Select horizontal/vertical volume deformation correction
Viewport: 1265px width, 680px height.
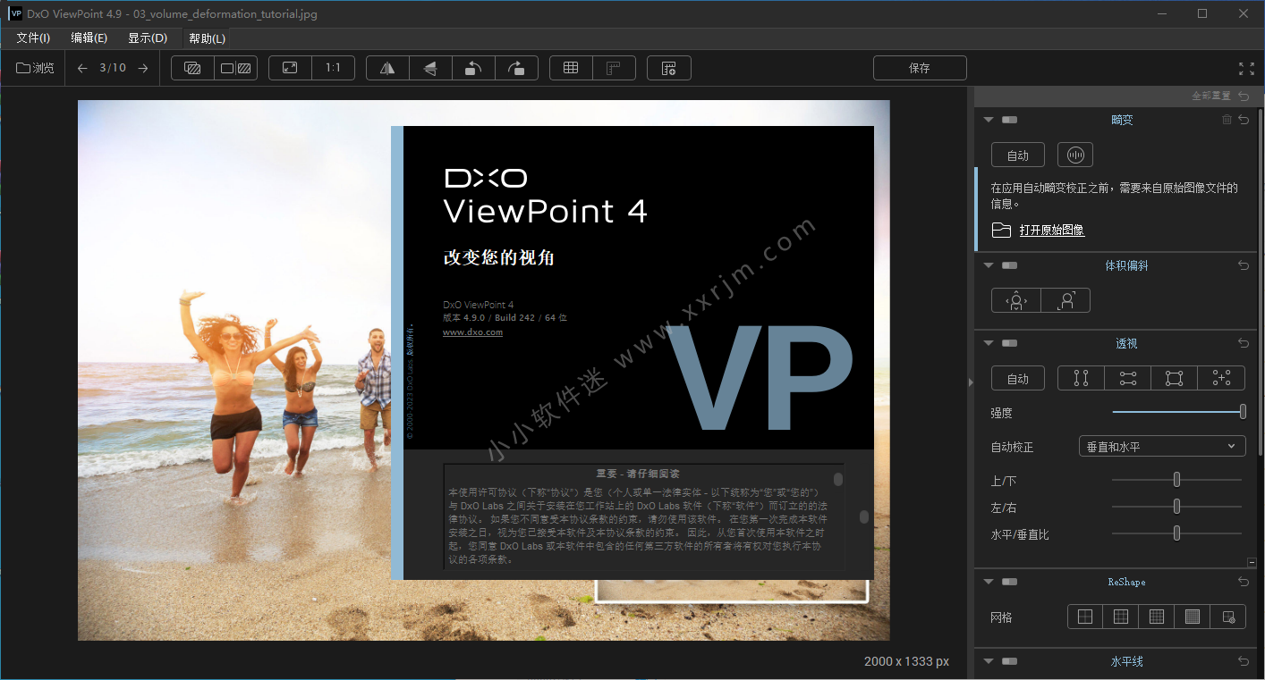click(1016, 300)
